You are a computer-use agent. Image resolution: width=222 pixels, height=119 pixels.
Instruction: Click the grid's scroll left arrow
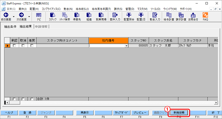(7, 103)
